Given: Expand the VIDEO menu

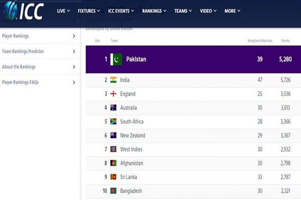Looking at the screenshot, I should [208, 11].
